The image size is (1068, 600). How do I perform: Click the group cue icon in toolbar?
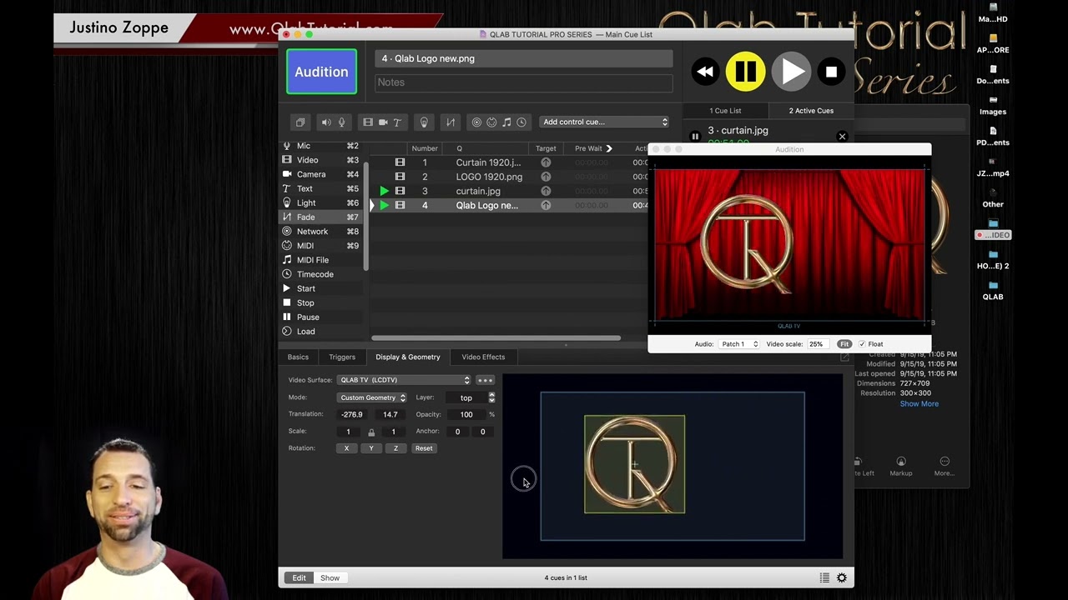300,122
